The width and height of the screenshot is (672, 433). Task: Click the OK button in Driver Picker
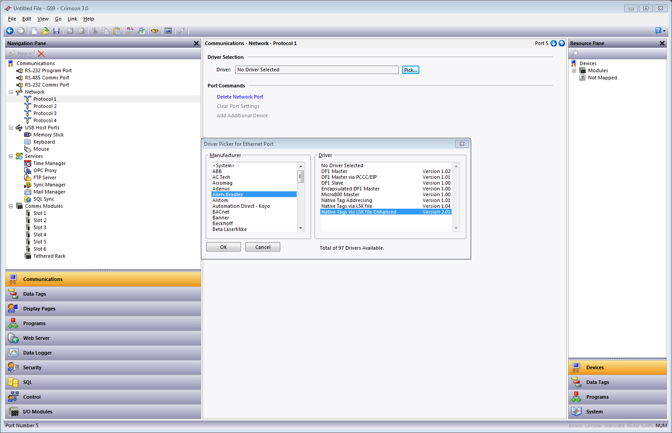pyautogui.click(x=224, y=247)
